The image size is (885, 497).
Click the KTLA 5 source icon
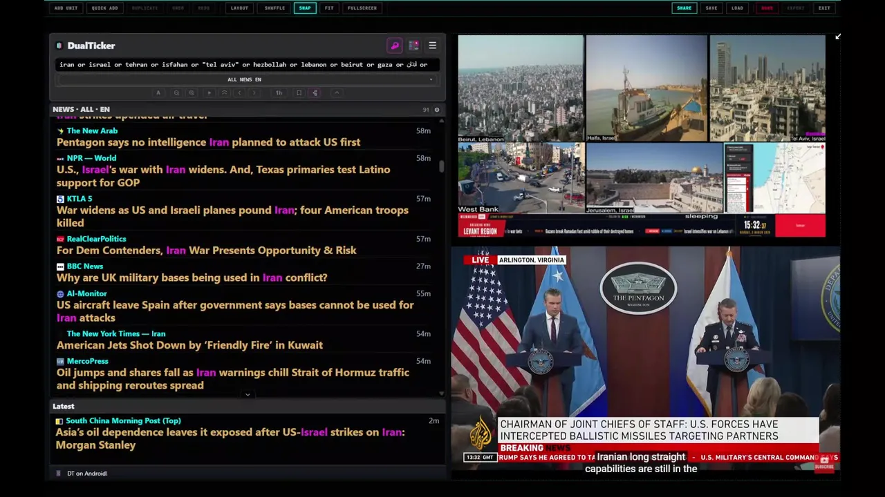[x=60, y=199]
